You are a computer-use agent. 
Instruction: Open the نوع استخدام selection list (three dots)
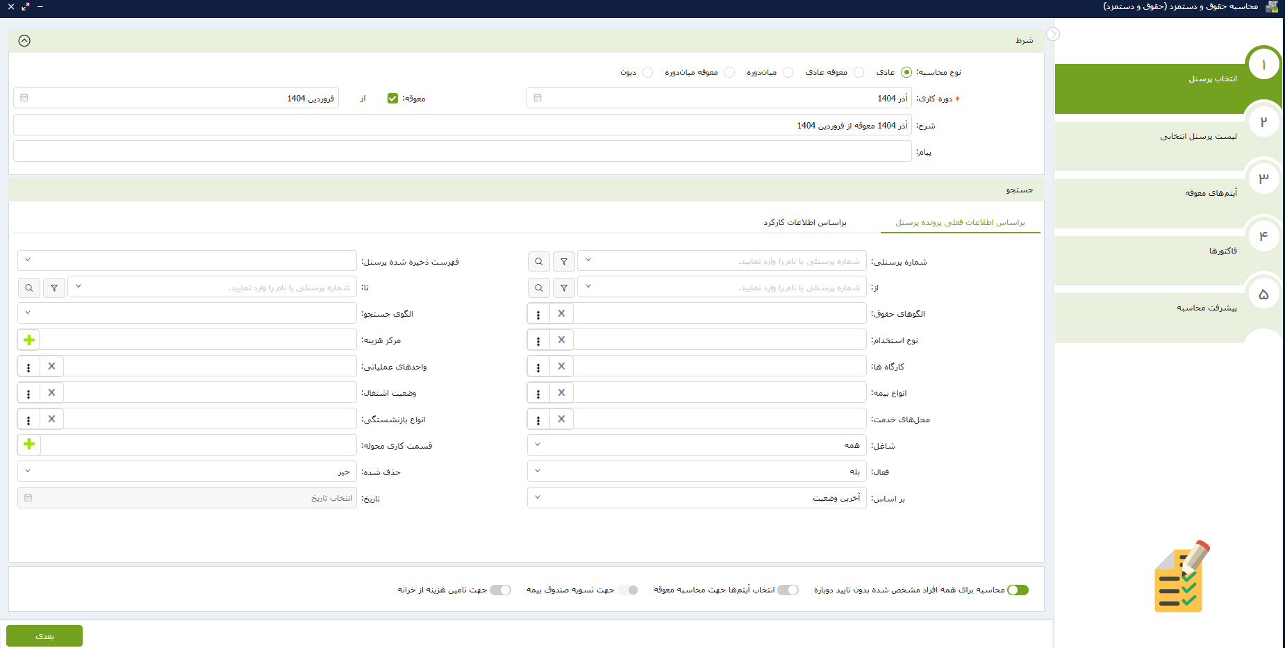pyautogui.click(x=538, y=340)
